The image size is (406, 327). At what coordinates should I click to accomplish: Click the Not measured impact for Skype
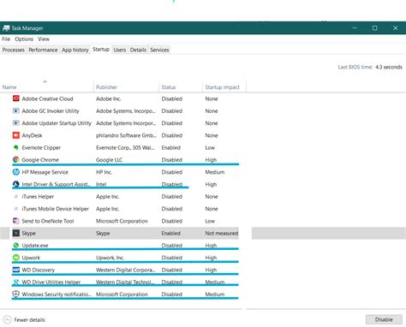[222, 233]
